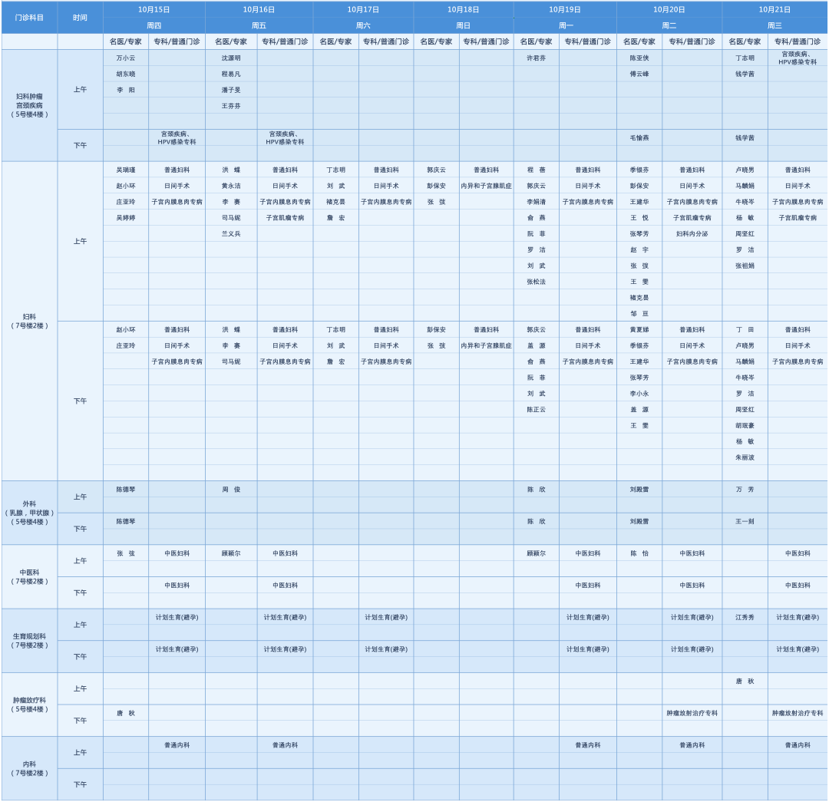Select doctor name '傅云峰'
The image size is (829, 802).
[x=639, y=74]
